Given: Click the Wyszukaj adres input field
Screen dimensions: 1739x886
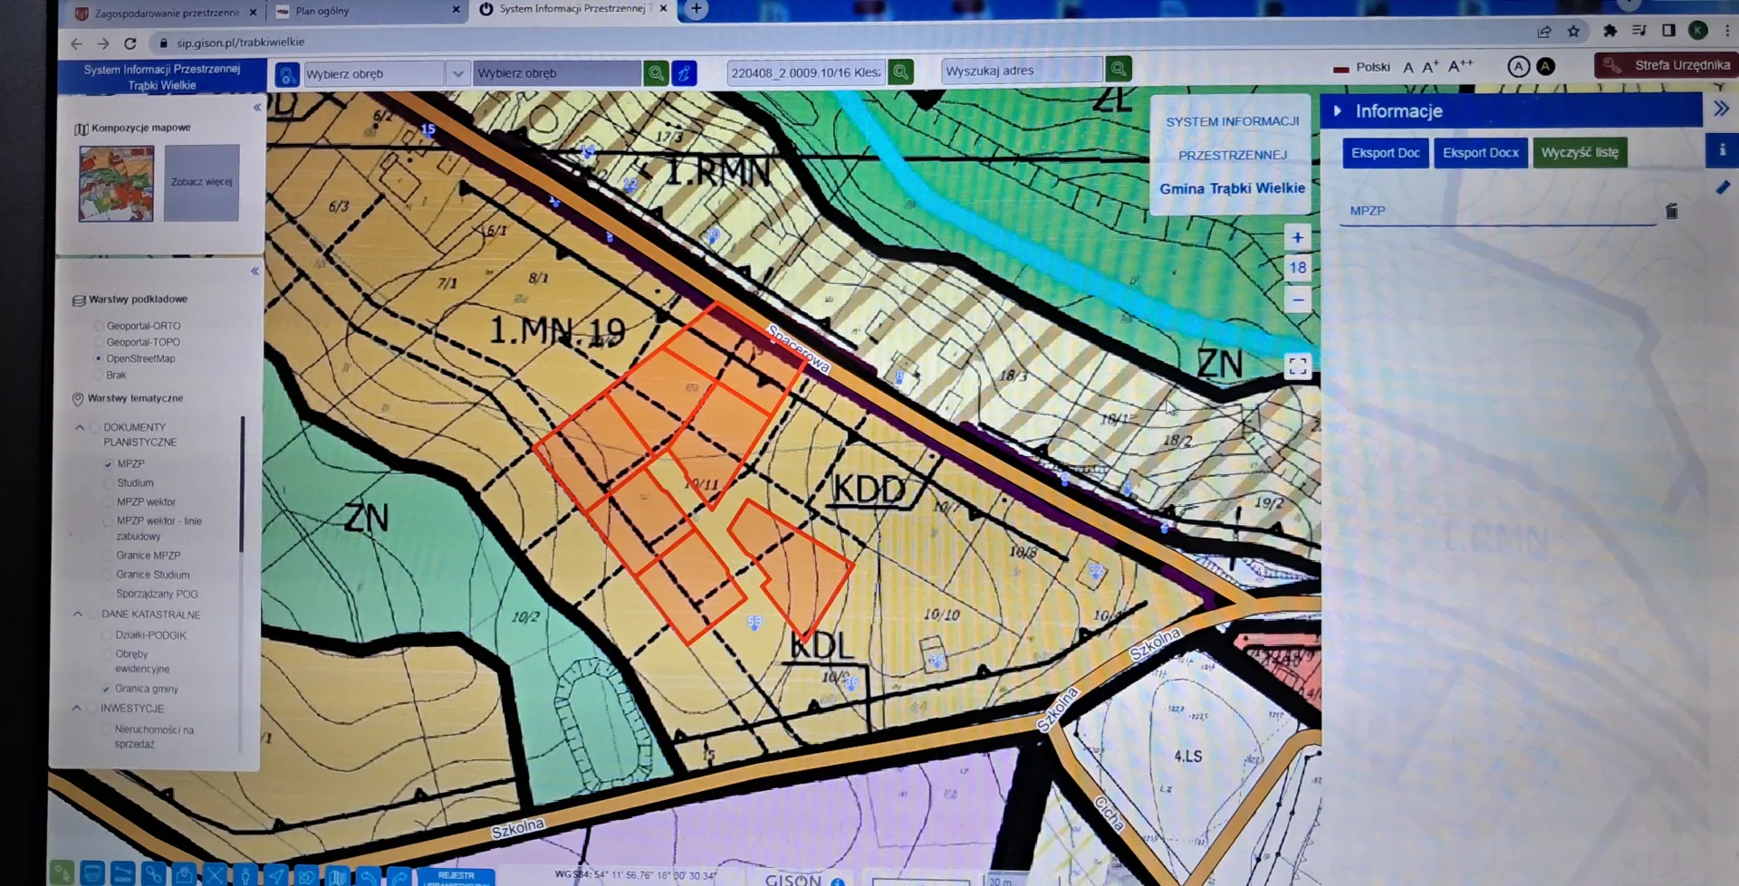Looking at the screenshot, I should pos(1021,71).
